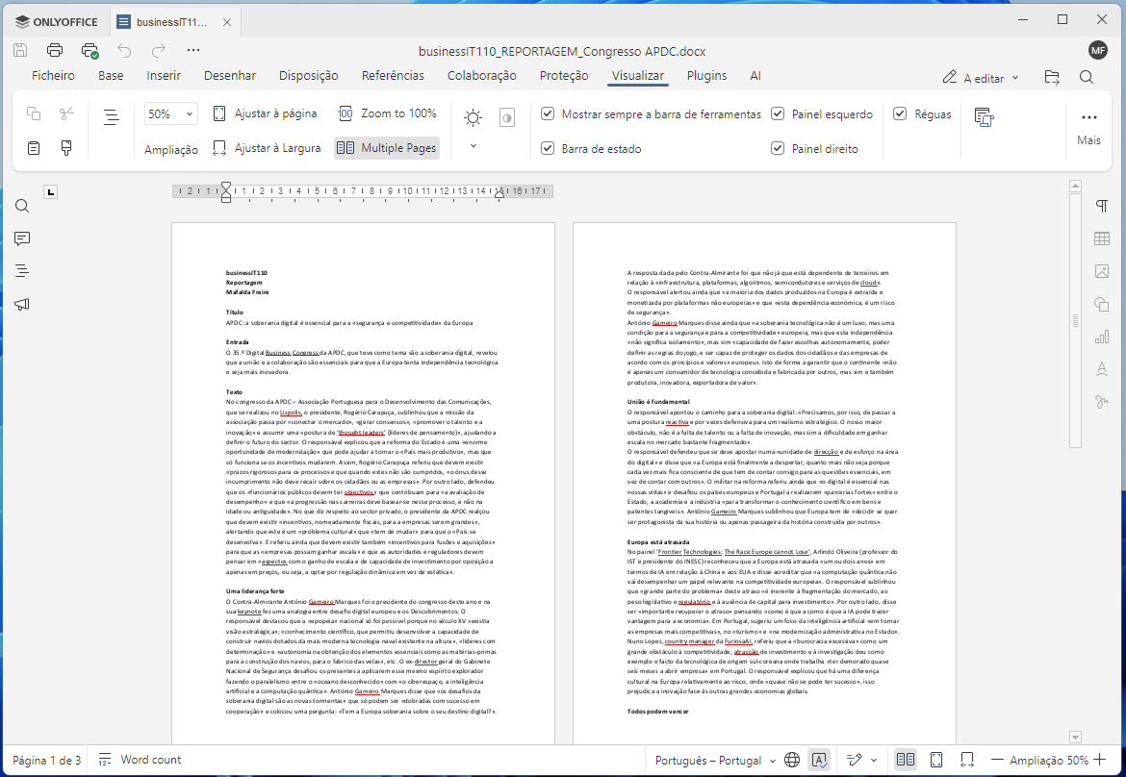Click the Paste clipboard icon

(x=33, y=148)
